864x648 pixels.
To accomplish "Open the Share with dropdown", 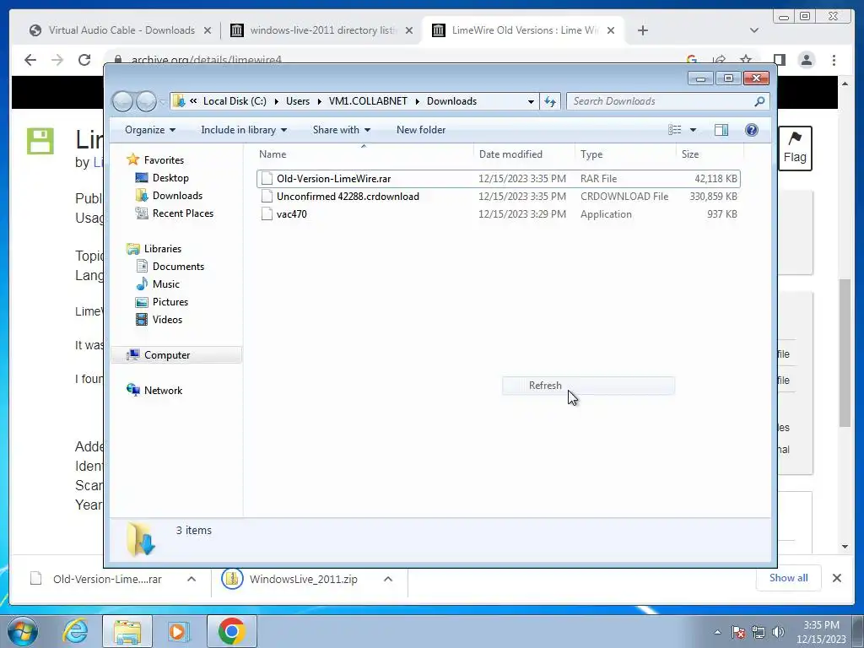I will (342, 130).
